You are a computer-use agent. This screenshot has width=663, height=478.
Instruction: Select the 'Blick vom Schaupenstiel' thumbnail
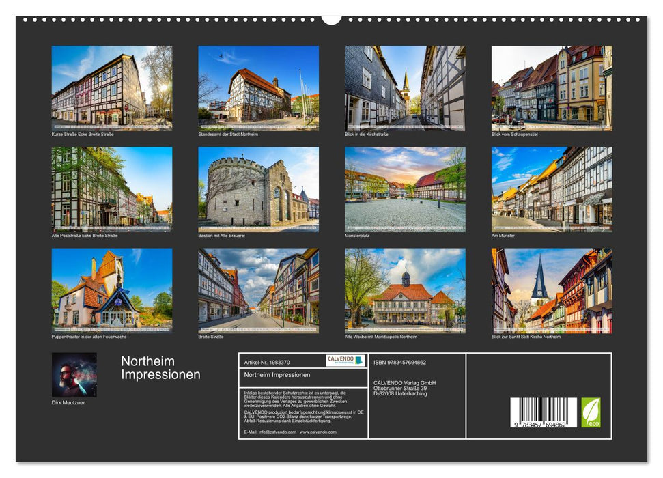(x=548, y=87)
